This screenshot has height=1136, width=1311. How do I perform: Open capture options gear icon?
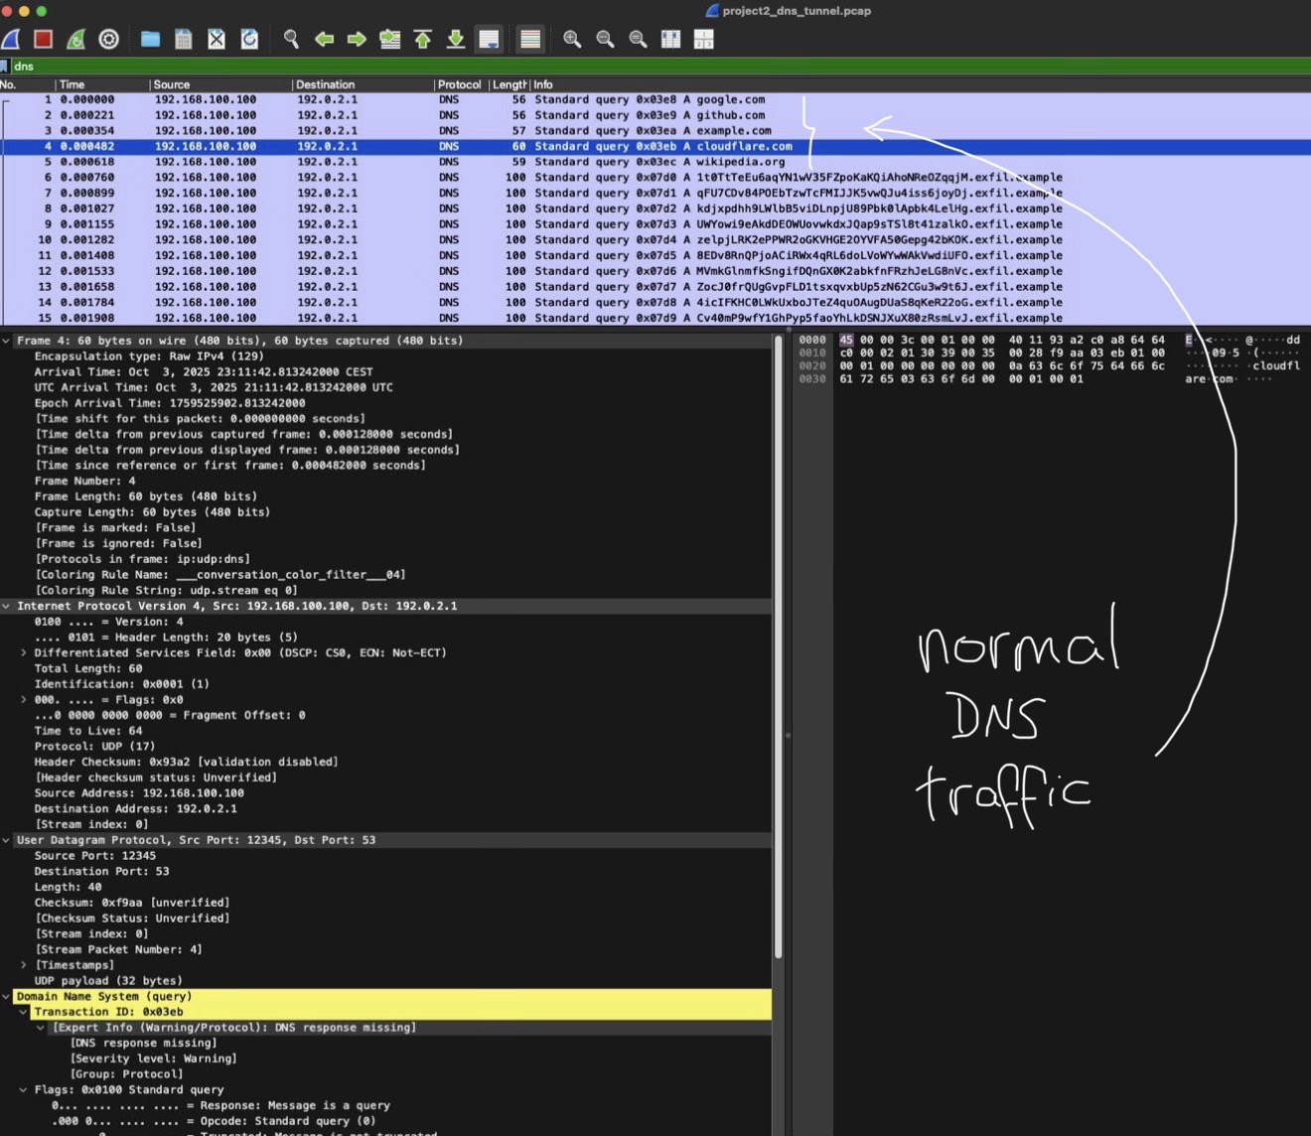(x=109, y=39)
